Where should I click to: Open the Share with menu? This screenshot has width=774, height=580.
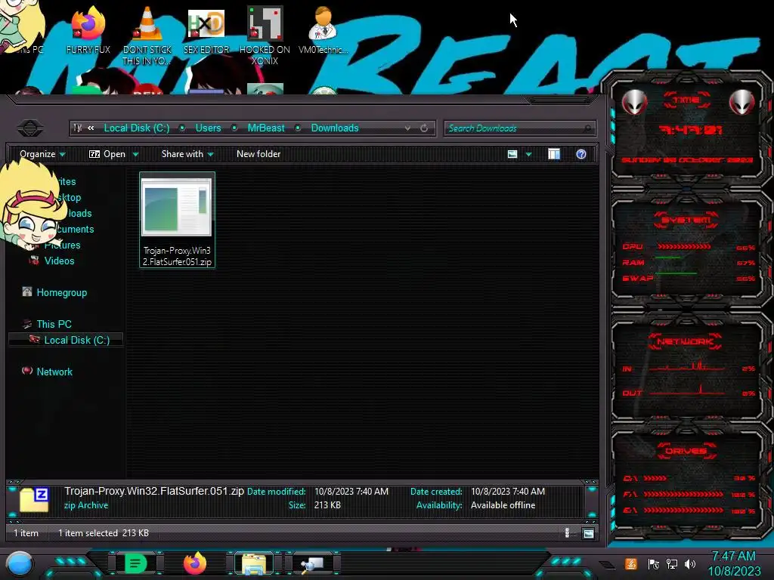187,154
